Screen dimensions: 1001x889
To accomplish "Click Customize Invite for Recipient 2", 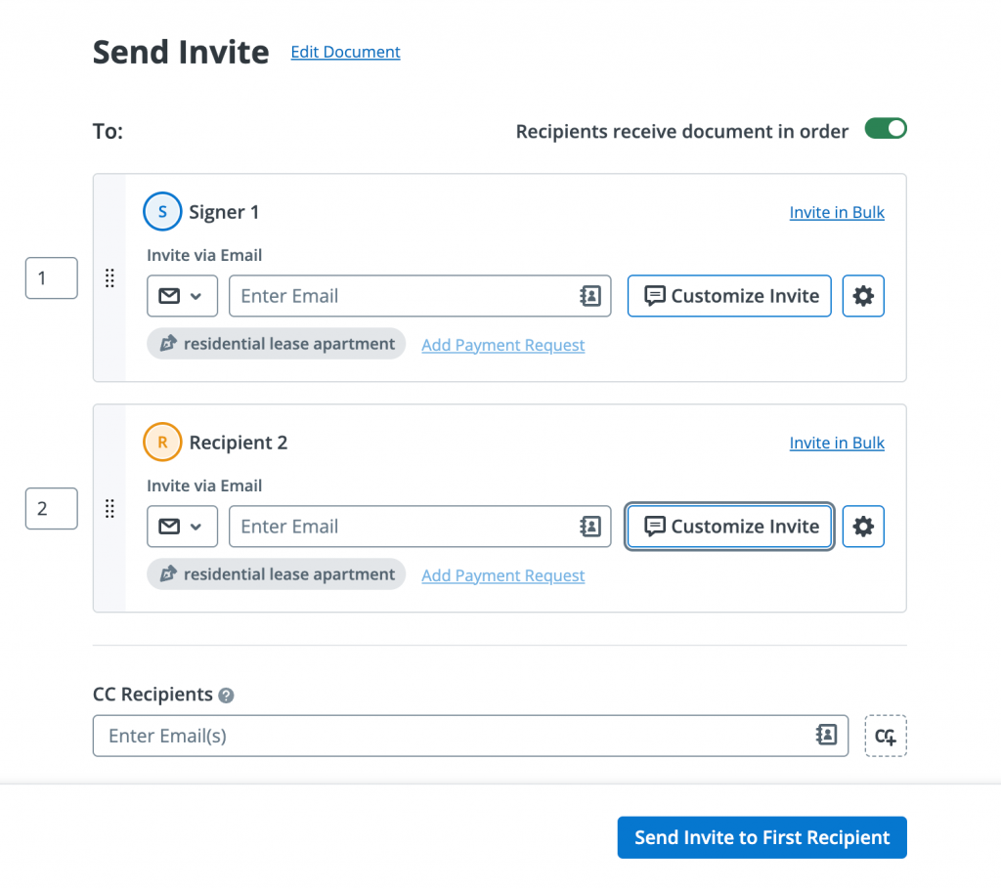I will point(728,527).
